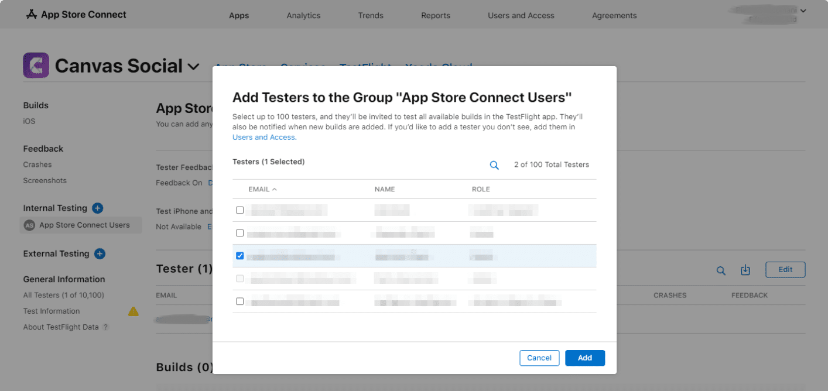This screenshot has height=391, width=828.
Task: Check the first tester's checkbox
Action: point(239,210)
